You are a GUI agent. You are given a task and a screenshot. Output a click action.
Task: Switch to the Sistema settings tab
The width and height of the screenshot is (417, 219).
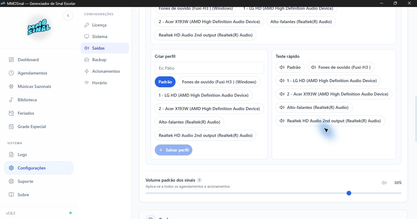click(x=105, y=36)
